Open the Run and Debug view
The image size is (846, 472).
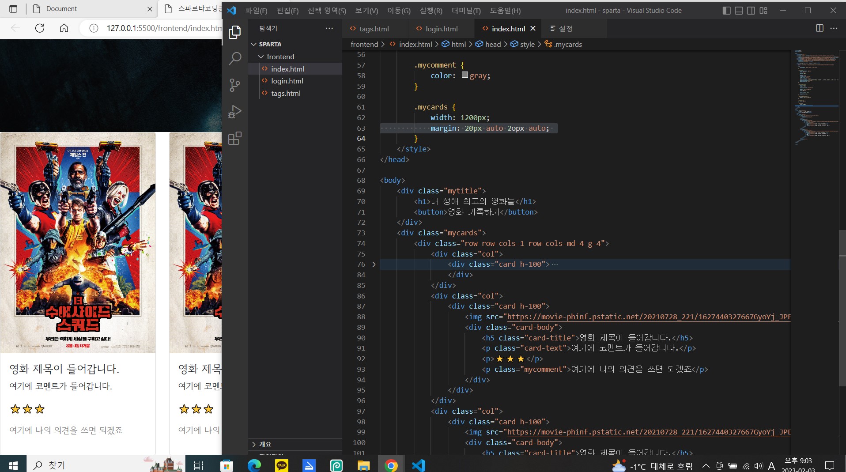pyautogui.click(x=235, y=112)
